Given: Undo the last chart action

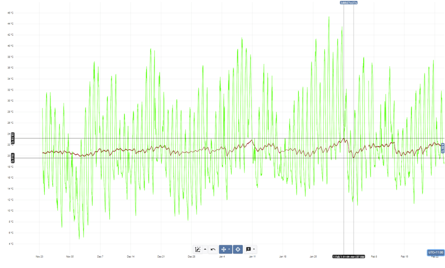Looking at the screenshot, I should [x=213, y=249].
